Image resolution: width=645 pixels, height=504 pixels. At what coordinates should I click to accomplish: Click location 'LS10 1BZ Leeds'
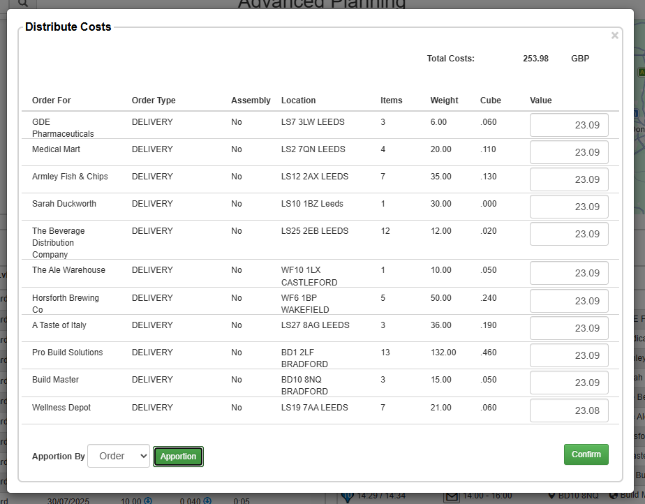pos(312,204)
